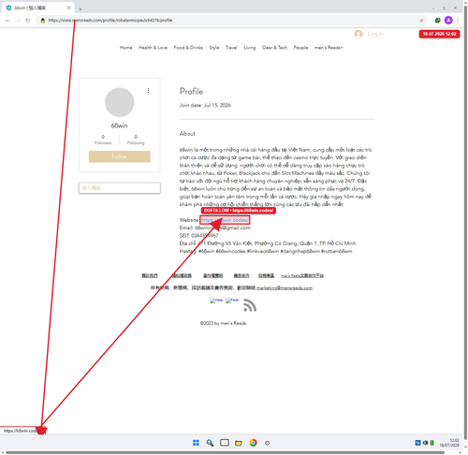This screenshot has height=455, width=468.
Task: Click the first Chinese footer link
Action: click(150, 275)
